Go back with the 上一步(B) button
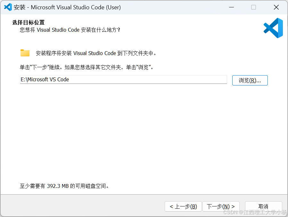This screenshot has height=217, width=288. pos(183,206)
